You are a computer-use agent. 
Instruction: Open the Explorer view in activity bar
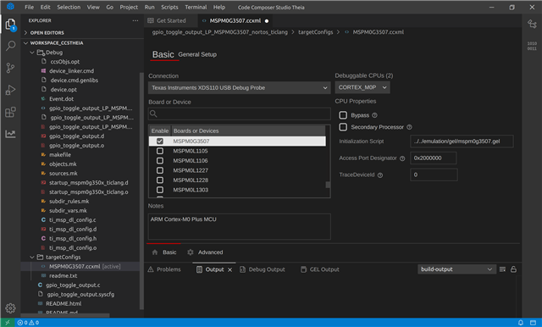[10, 25]
